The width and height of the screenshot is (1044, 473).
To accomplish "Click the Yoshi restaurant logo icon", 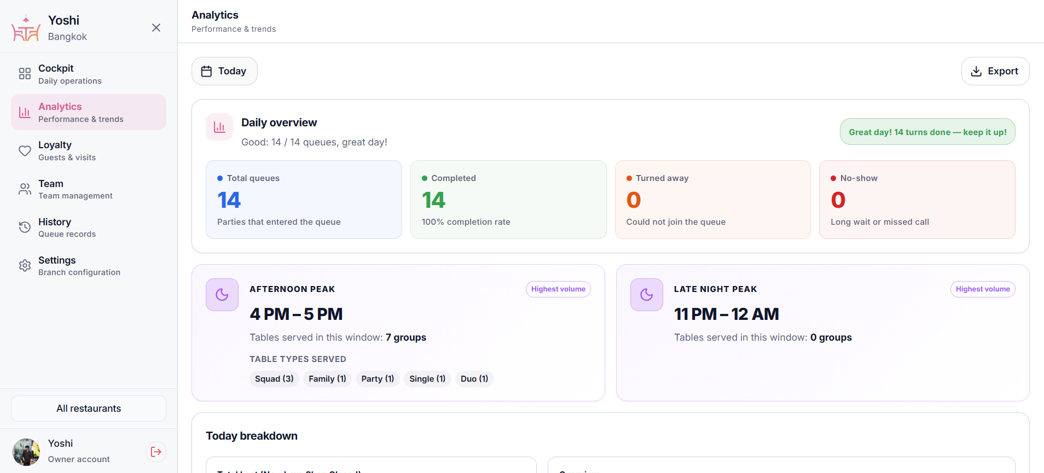I will [26, 28].
